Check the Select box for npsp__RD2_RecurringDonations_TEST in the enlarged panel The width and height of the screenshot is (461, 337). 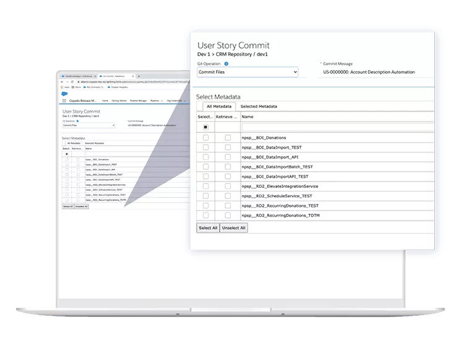[x=206, y=206]
